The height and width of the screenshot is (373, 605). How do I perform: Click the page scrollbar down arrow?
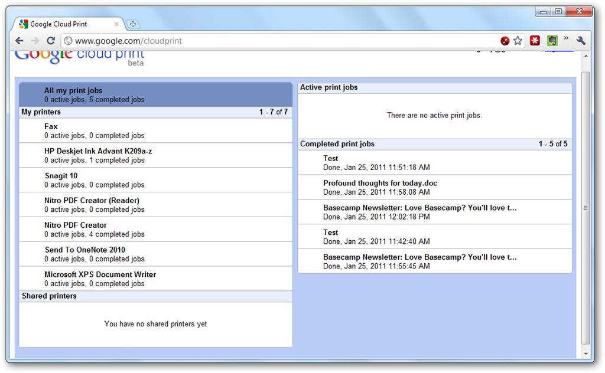click(586, 354)
